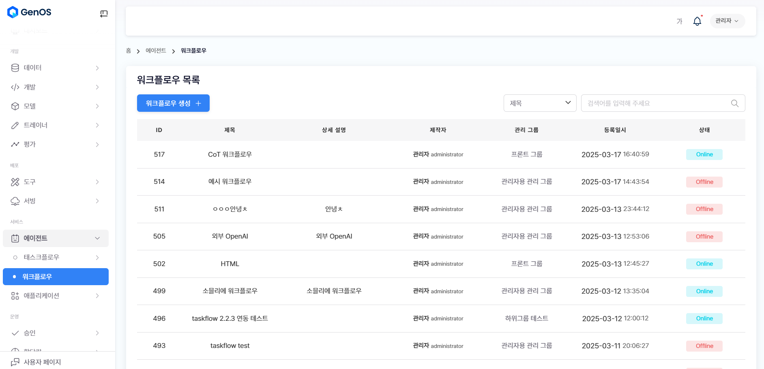
Task: Open the 관리자 user dropdown
Action: [727, 21]
